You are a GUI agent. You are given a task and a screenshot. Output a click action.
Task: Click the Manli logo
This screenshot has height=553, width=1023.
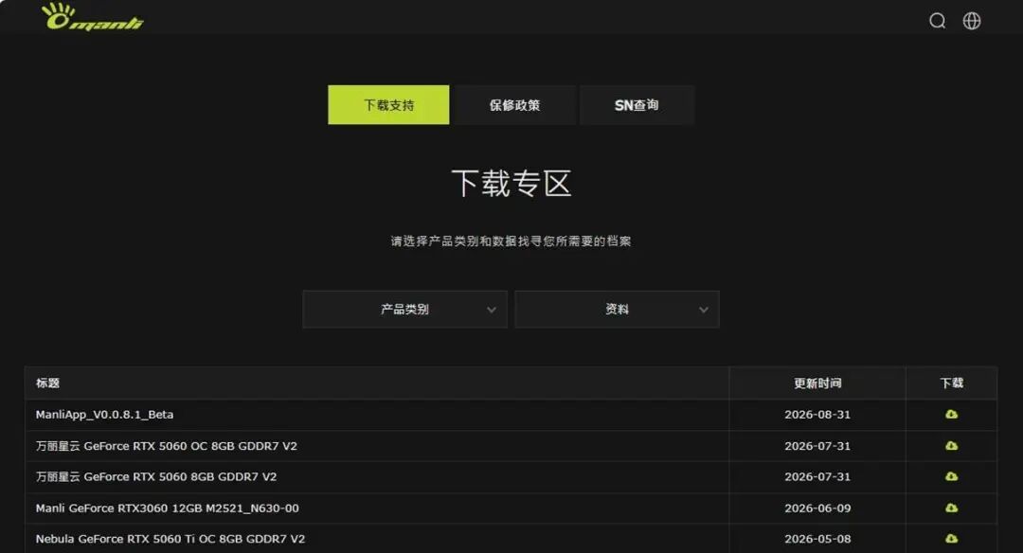(92, 17)
